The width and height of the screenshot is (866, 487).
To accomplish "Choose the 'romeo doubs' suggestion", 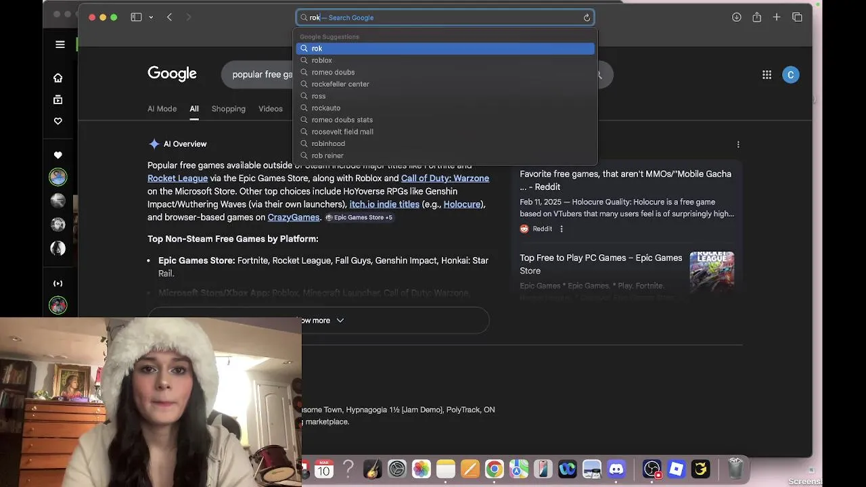I will (x=445, y=72).
